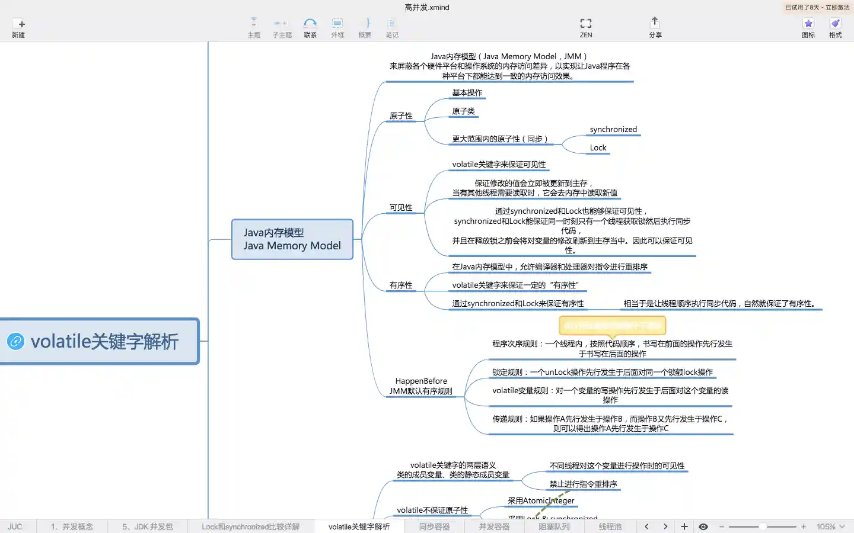The height and width of the screenshot is (533, 854).
Task: Enter ZEN mode
Action: point(585,24)
